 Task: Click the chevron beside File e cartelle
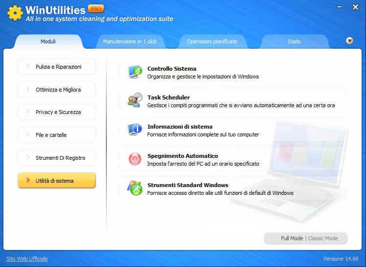tap(28, 134)
